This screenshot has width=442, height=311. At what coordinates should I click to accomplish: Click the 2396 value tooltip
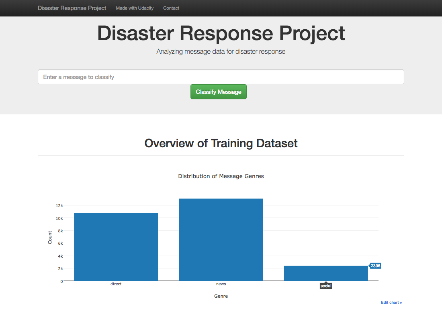(375, 266)
